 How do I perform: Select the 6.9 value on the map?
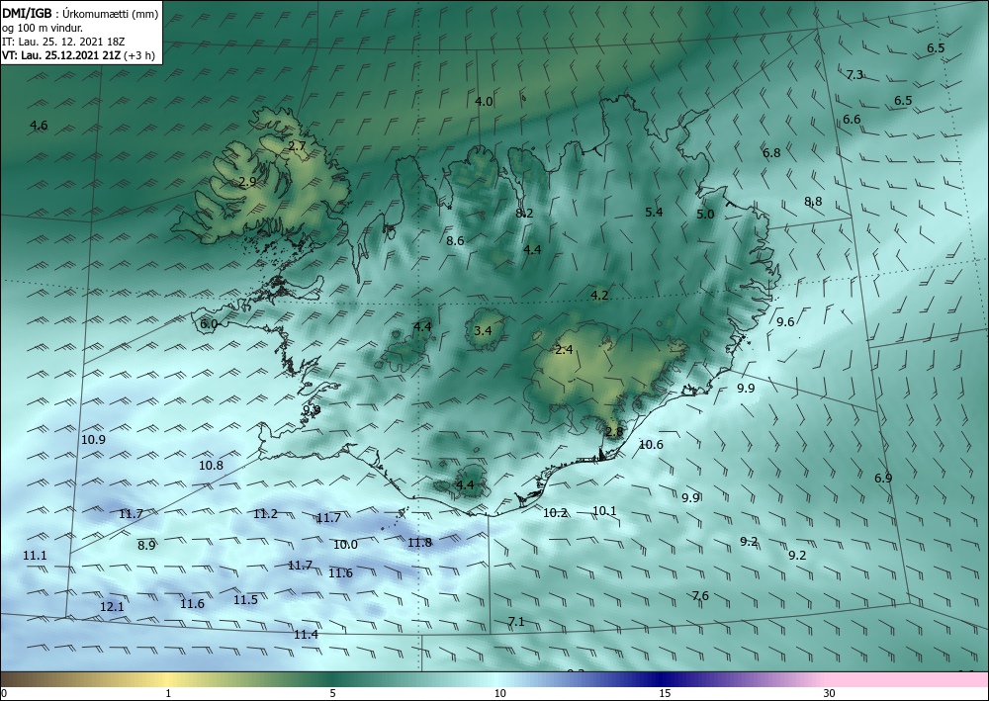pyautogui.click(x=883, y=478)
